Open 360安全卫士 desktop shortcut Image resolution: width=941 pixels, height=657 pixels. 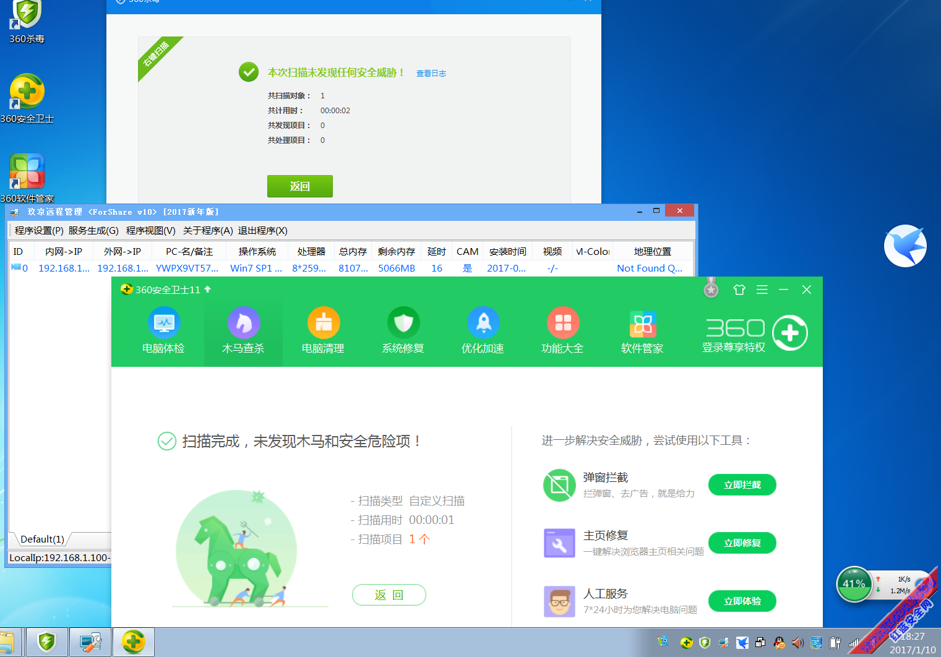pyautogui.click(x=27, y=98)
